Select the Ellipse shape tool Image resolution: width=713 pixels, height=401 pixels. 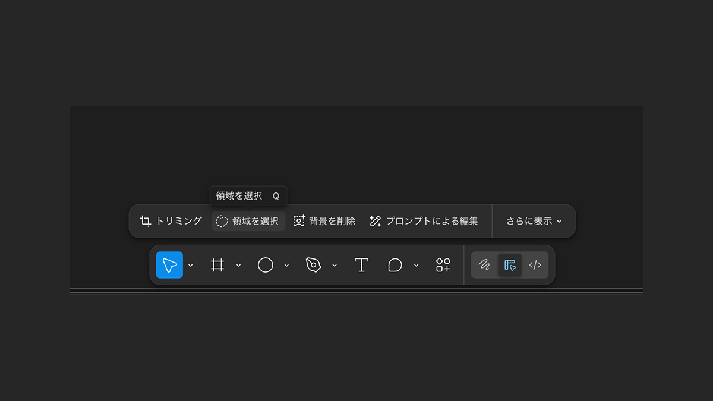tap(265, 265)
